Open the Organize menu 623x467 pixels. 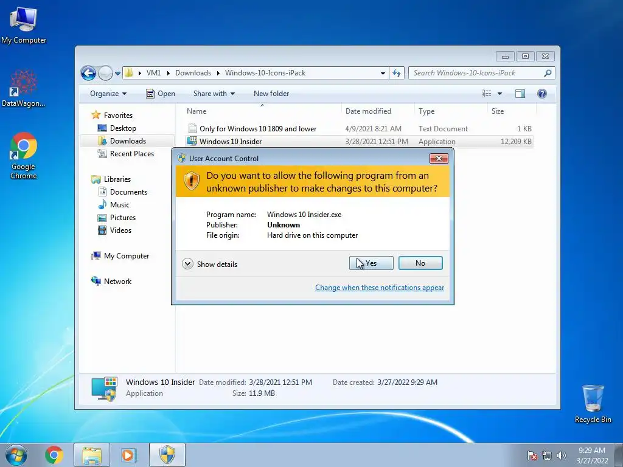pos(108,94)
